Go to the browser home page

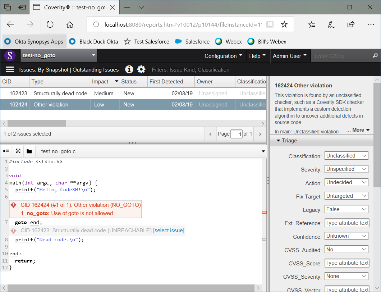pyautogui.click(x=70, y=24)
